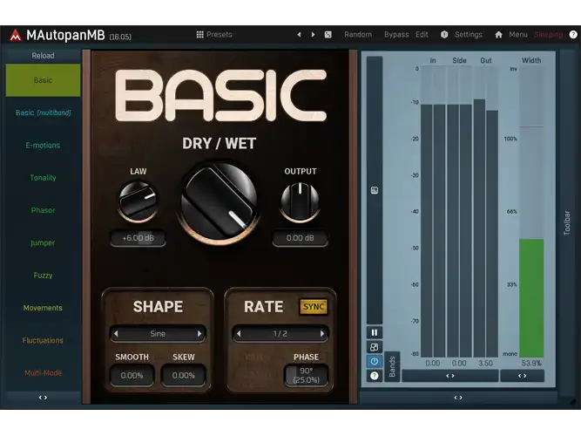Open the Presets grid icon
Image resolution: width=581 pixels, height=436 pixels.
199,35
